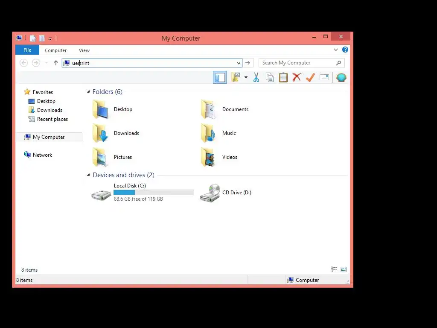This screenshot has height=328, width=437.
Task: Click the Rename icon in the toolbar
Action: pyautogui.click(x=324, y=77)
